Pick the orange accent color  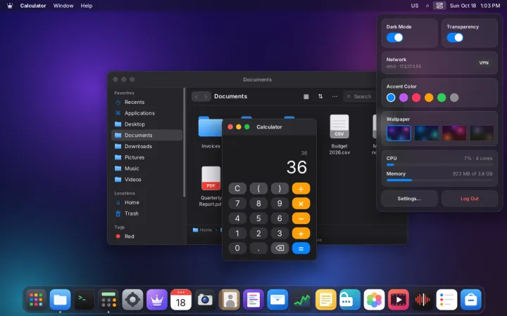tap(429, 98)
